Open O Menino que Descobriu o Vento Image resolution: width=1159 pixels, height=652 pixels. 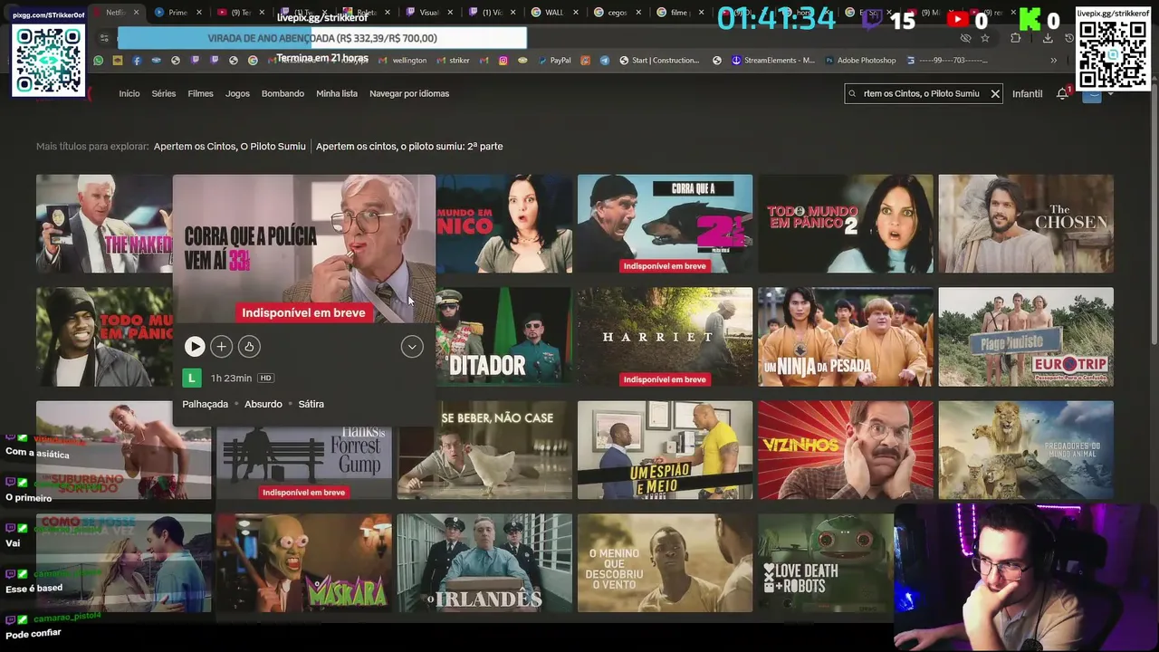point(665,563)
